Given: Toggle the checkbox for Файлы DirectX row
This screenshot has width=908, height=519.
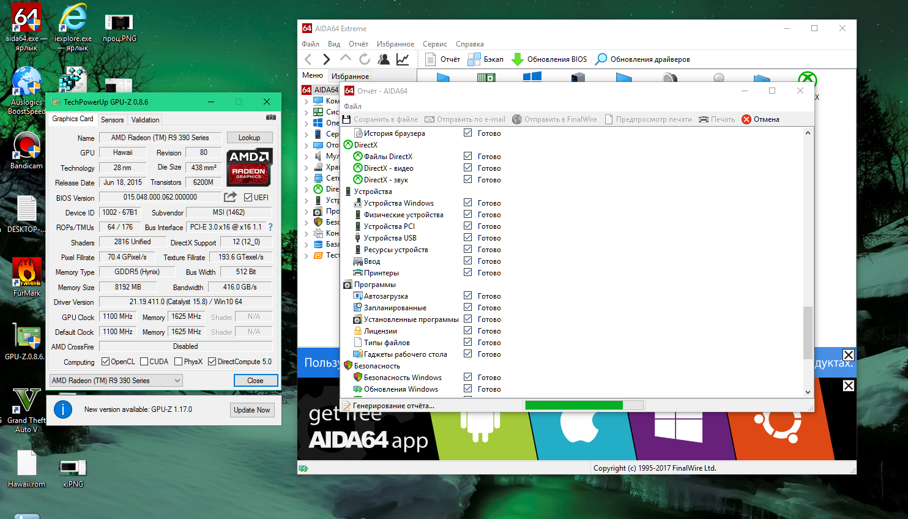Looking at the screenshot, I should pos(467,156).
